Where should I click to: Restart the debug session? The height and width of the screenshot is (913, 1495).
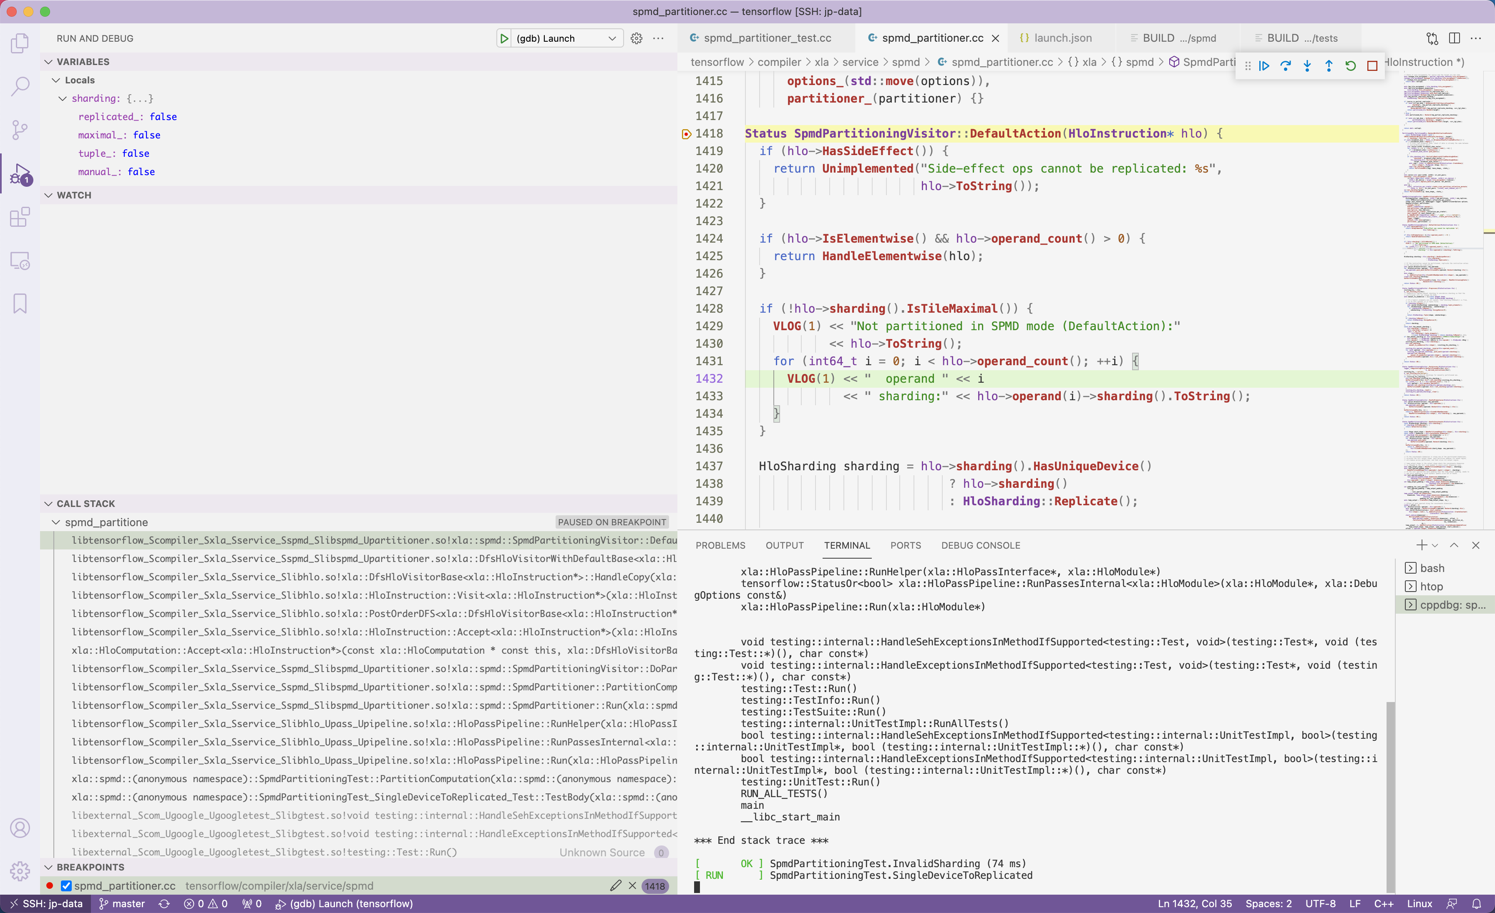click(1351, 65)
